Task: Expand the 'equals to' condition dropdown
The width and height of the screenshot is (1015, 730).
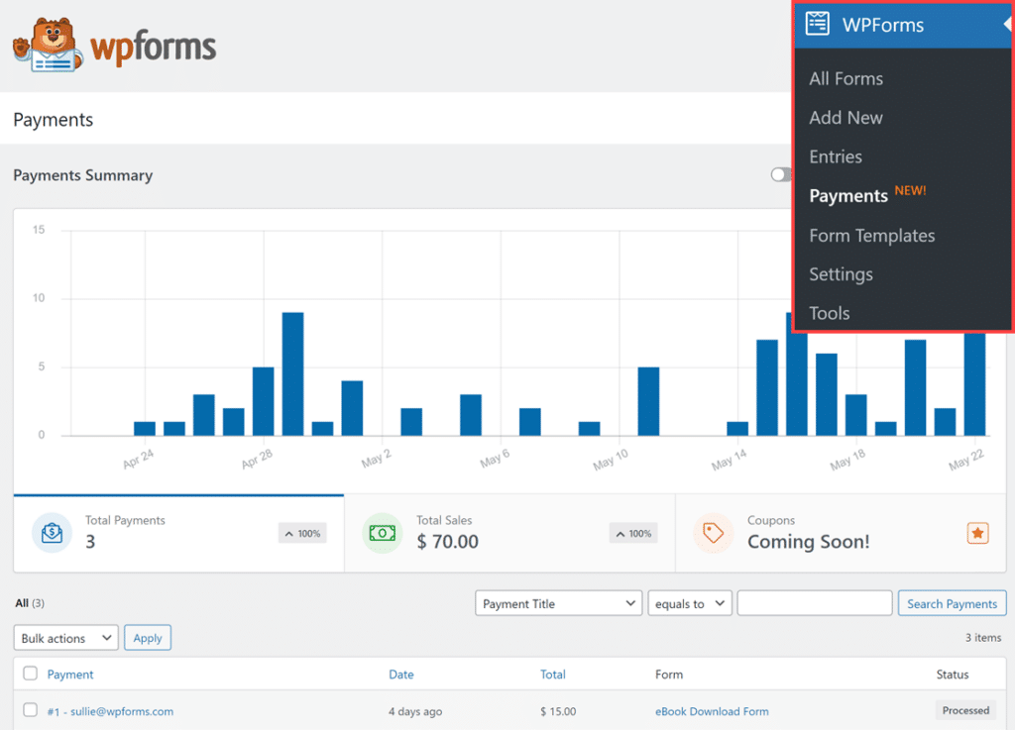Action: [690, 603]
